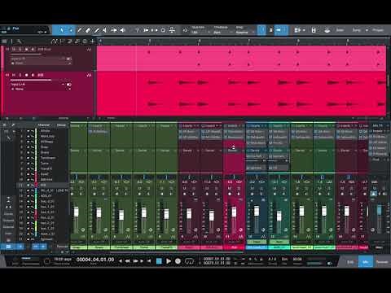Switch to the Mix view tab
This screenshot has width=391, height=293.
366,262
